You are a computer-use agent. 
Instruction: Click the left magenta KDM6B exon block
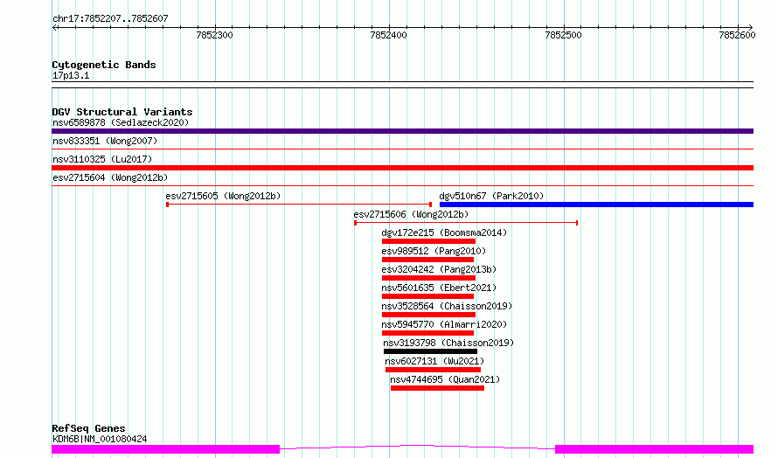[x=166, y=449]
